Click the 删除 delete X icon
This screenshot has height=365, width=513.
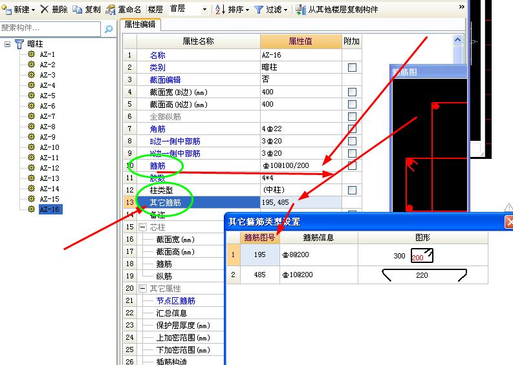pos(45,9)
